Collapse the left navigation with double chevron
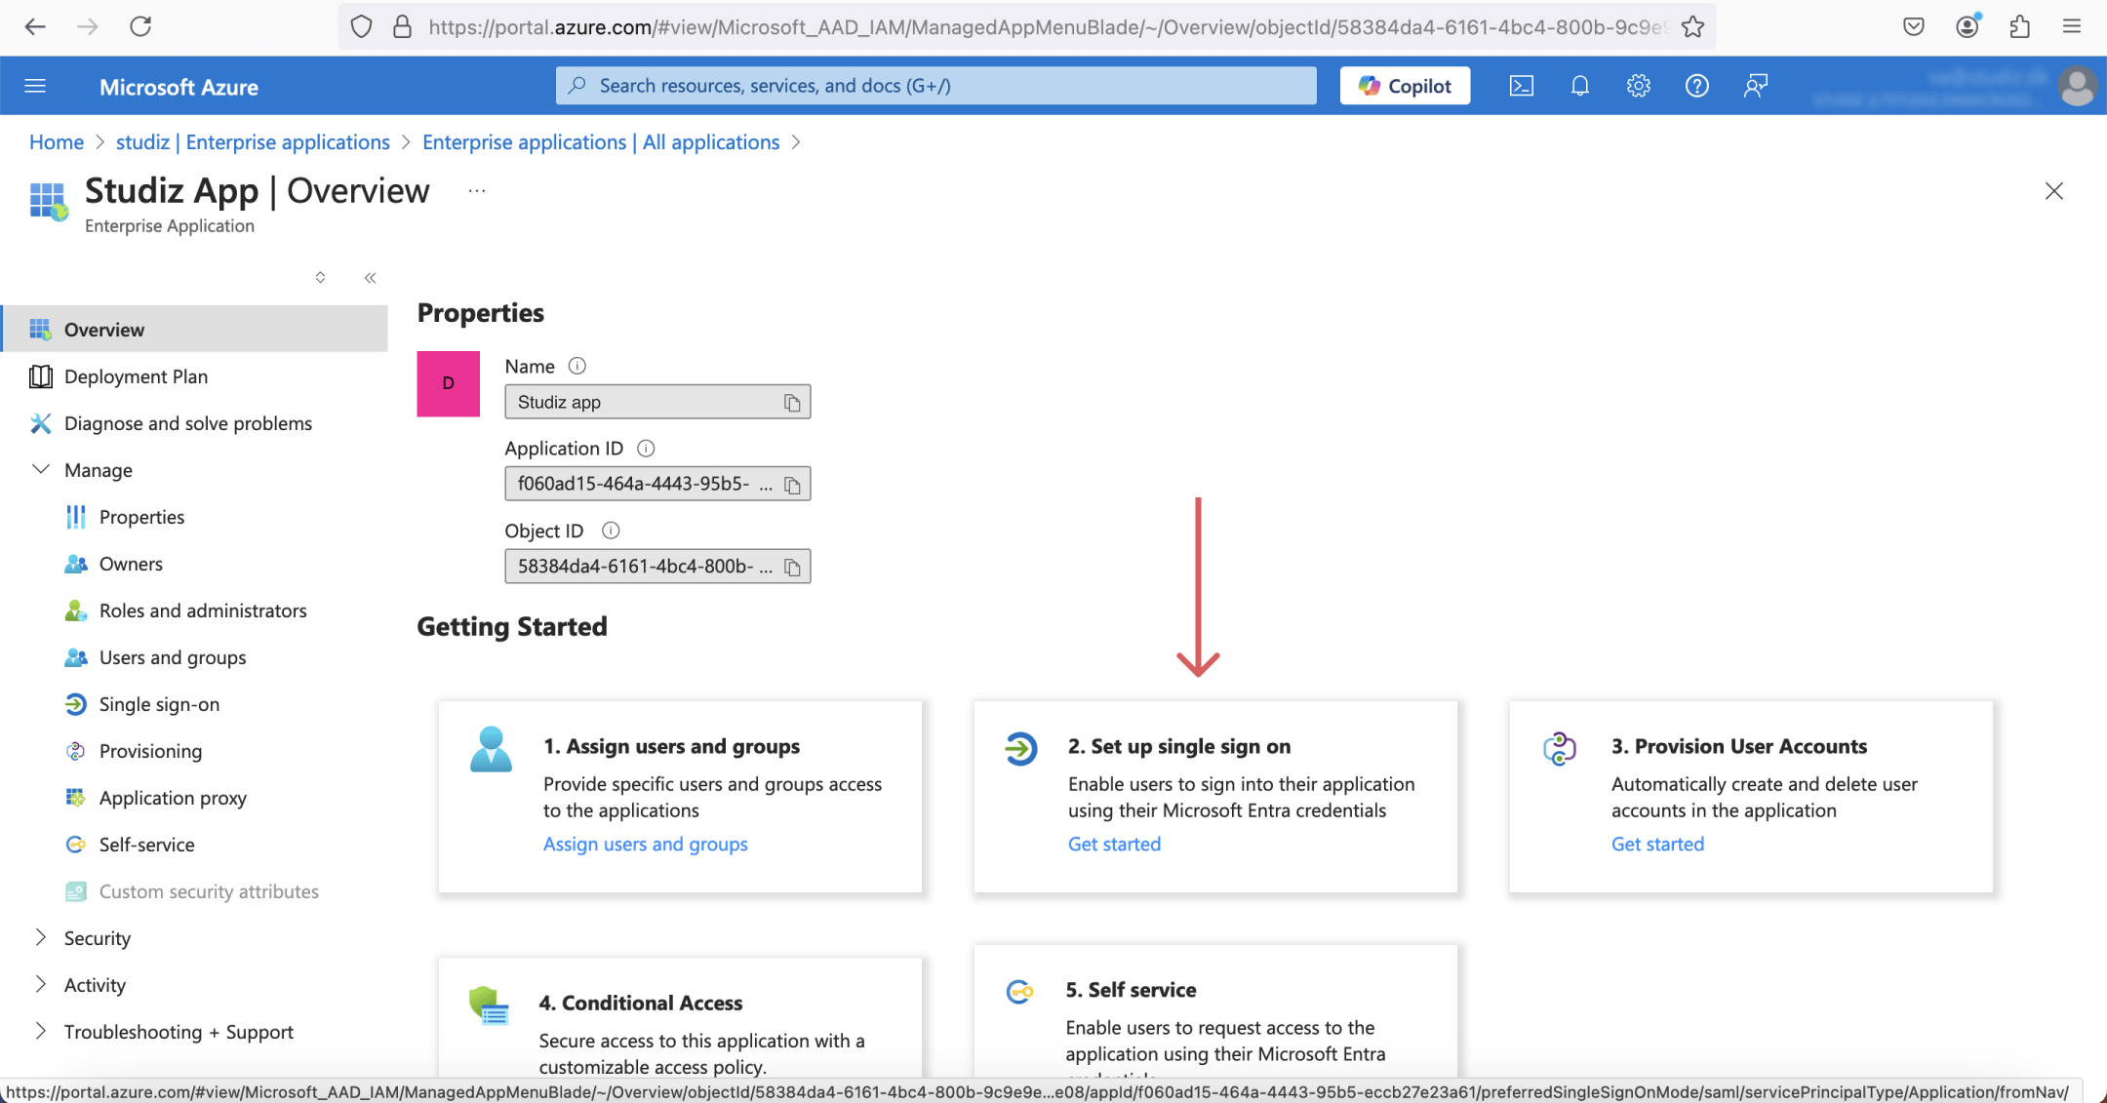The width and height of the screenshot is (2107, 1103). pyautogui.click(x=370, y=278)
